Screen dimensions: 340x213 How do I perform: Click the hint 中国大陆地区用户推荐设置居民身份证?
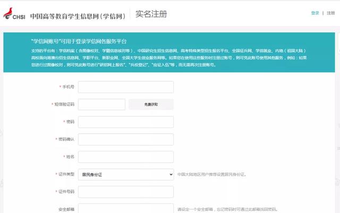[212, 174]
